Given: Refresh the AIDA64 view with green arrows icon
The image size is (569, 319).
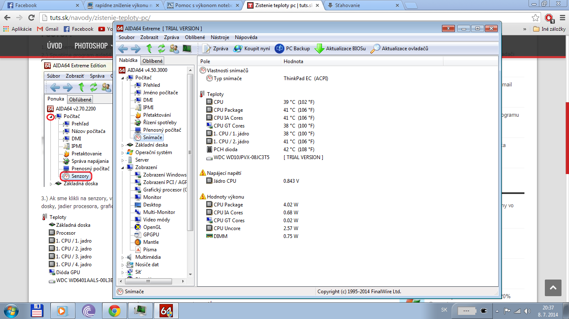Looking at the screenshot, I should click(162, 49).
